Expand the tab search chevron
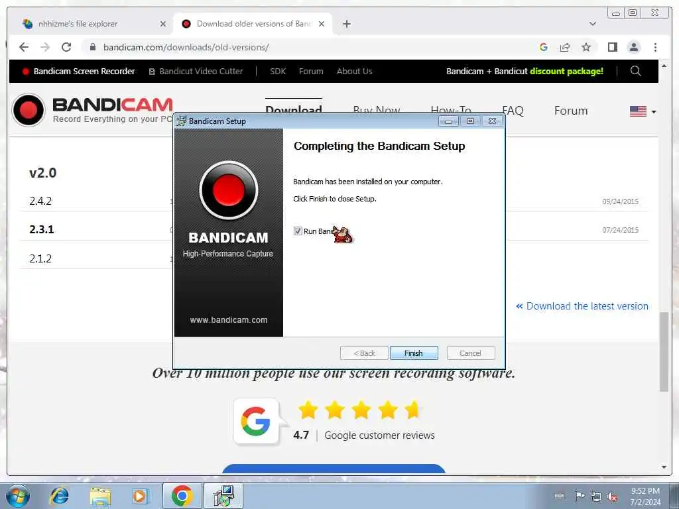Screen dimensions: 679x509 593,24
